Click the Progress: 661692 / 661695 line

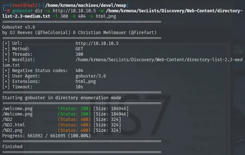click(46, 136)
